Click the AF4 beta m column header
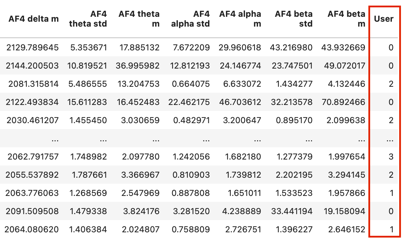Screen dimensions: 402x240 (346, 19)
